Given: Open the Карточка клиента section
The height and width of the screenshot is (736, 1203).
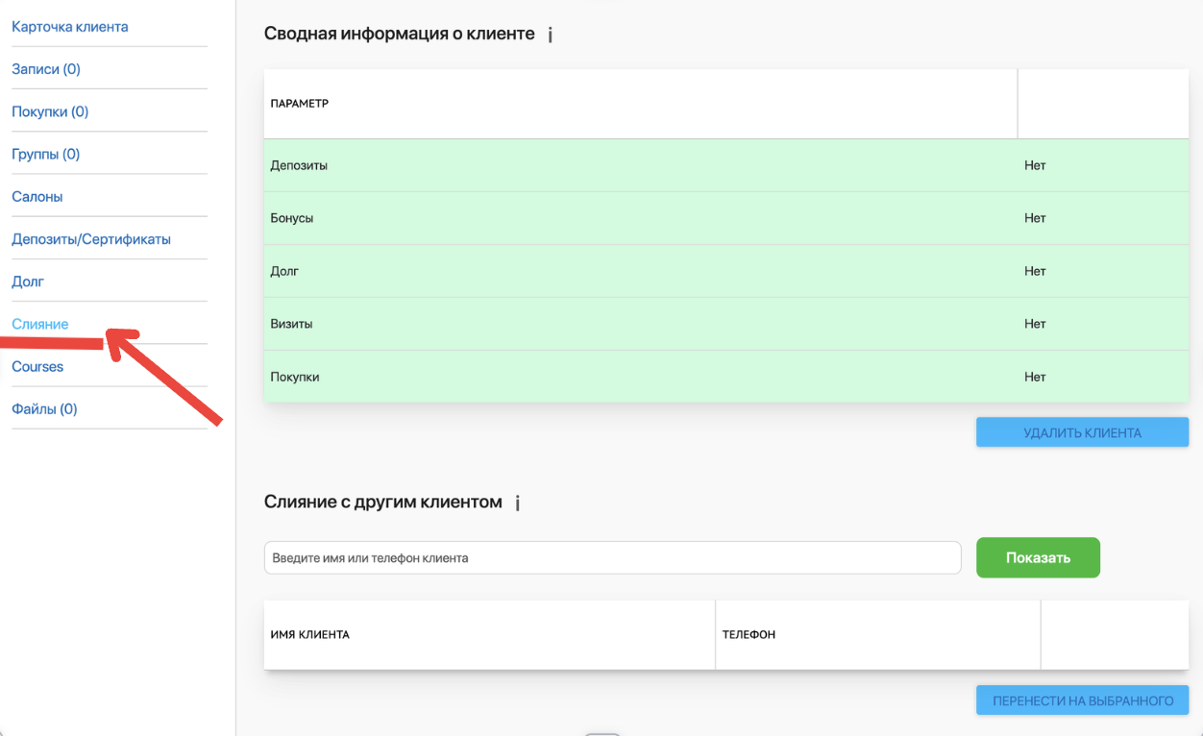Looking at the screenshot, I should click(70, 27).
